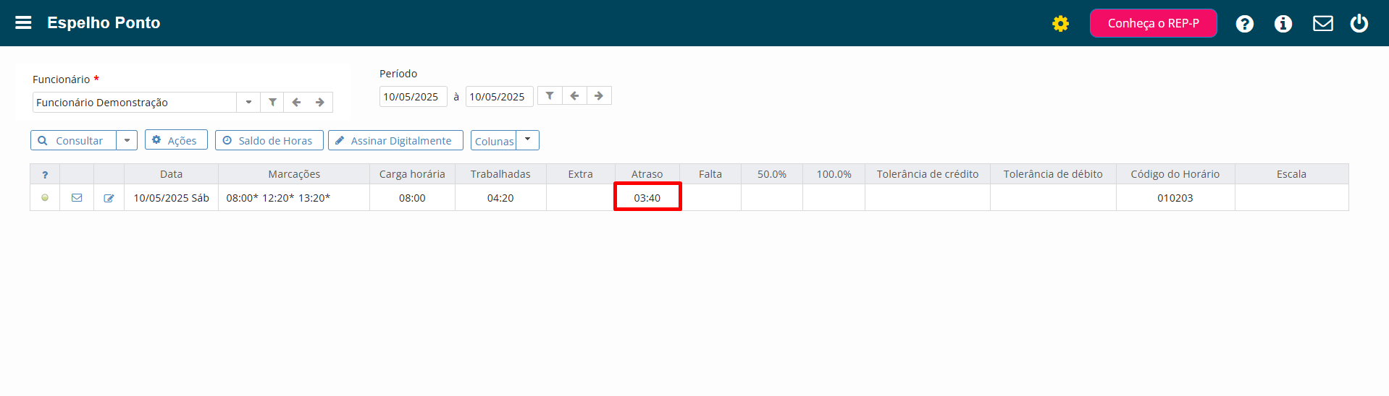Click the 010203 Código do Horário cell
The width and height of the screenshot is (1389, 396).
coord(1175,198)
